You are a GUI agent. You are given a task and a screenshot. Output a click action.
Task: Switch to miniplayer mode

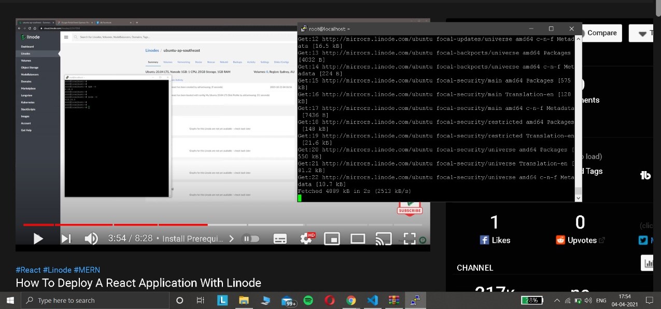click(x=332, y=238)
